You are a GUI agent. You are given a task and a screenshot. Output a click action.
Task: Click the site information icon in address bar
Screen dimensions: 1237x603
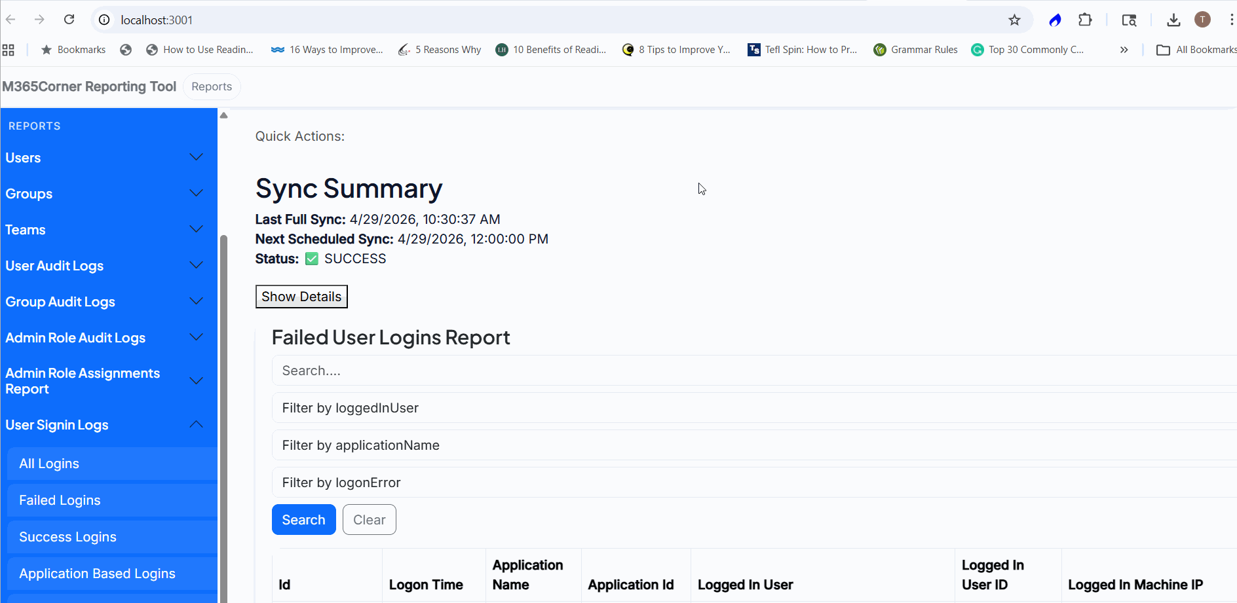tap(104, 20)
